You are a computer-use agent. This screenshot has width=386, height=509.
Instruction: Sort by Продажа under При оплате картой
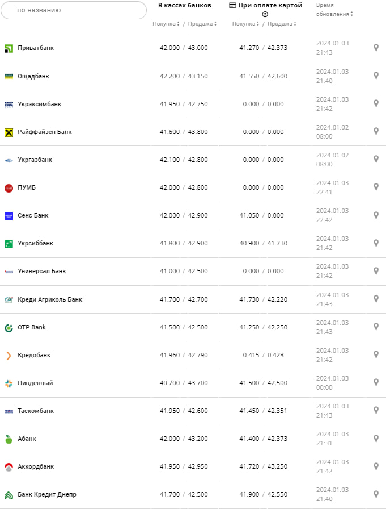click(x=282, y=24)
